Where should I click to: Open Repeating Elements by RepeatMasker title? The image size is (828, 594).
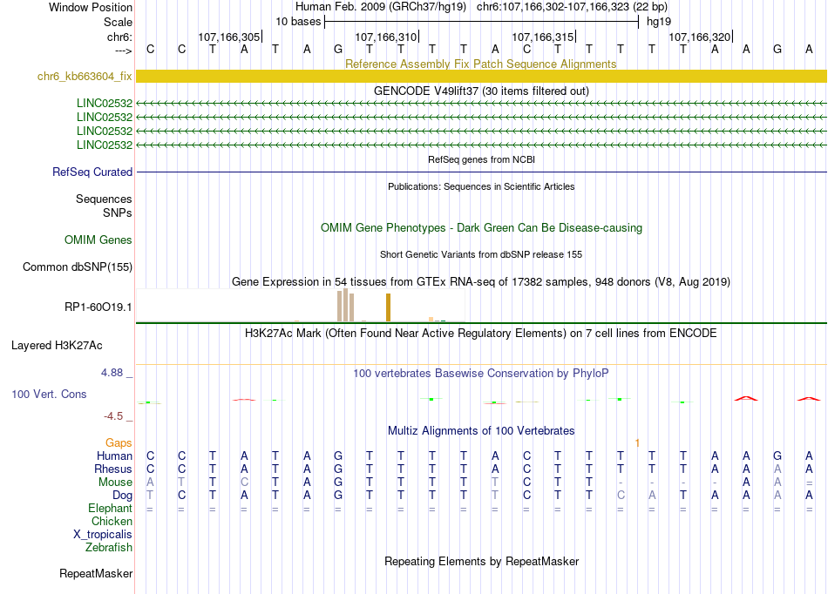[x=481, y=561]
